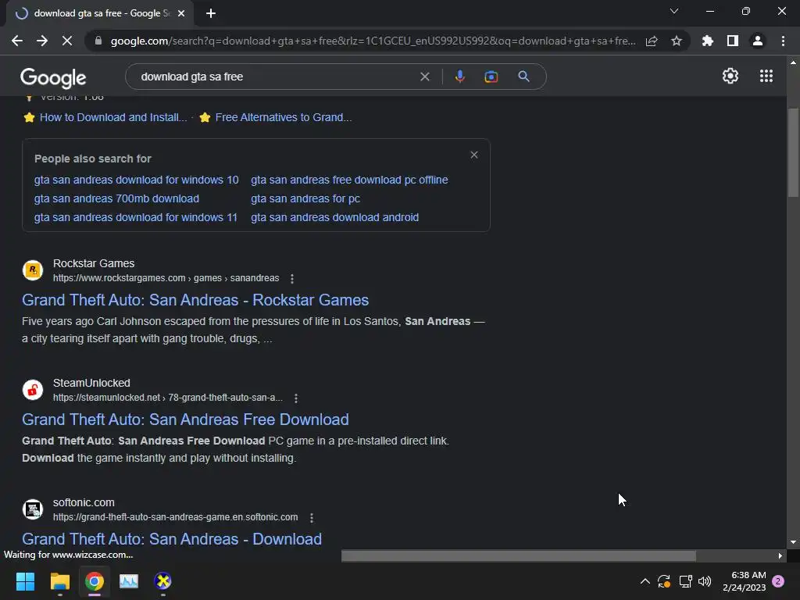The image size is (800, 600).
Task: Search gta san andreas for pc
Action: point(305,198)
